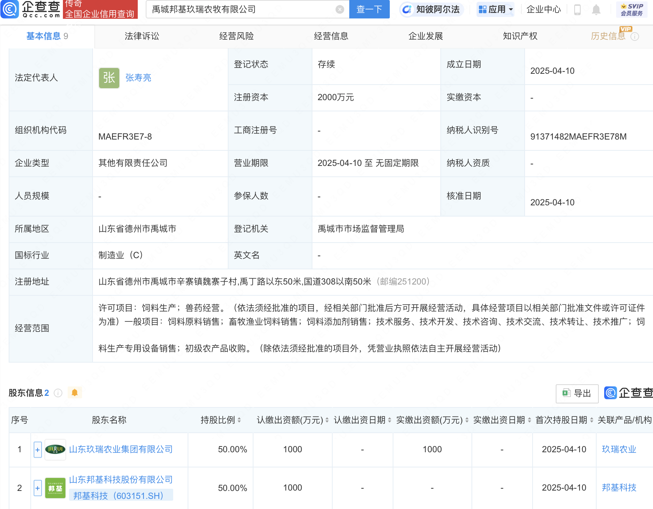Viewport: 653px width, 509px height.
Task: Open legal representative 张寿亮 profile
Action: 138,78
